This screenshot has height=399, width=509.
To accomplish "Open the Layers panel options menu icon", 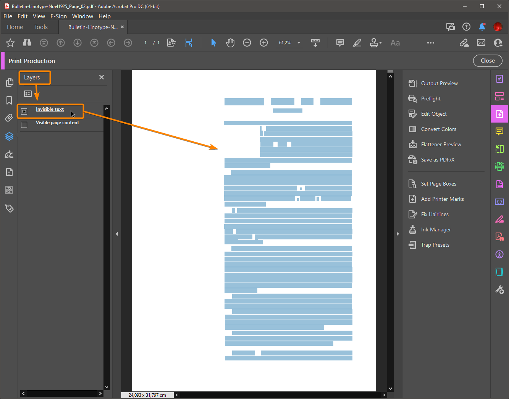I will point(27,94).
